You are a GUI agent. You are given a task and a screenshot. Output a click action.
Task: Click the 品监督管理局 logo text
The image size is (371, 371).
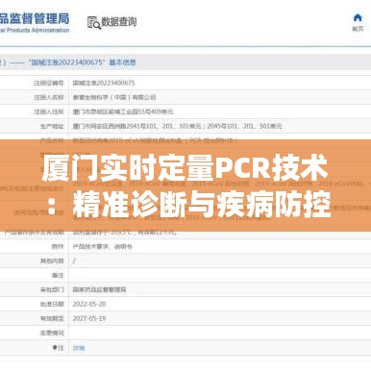click(35, 18)
